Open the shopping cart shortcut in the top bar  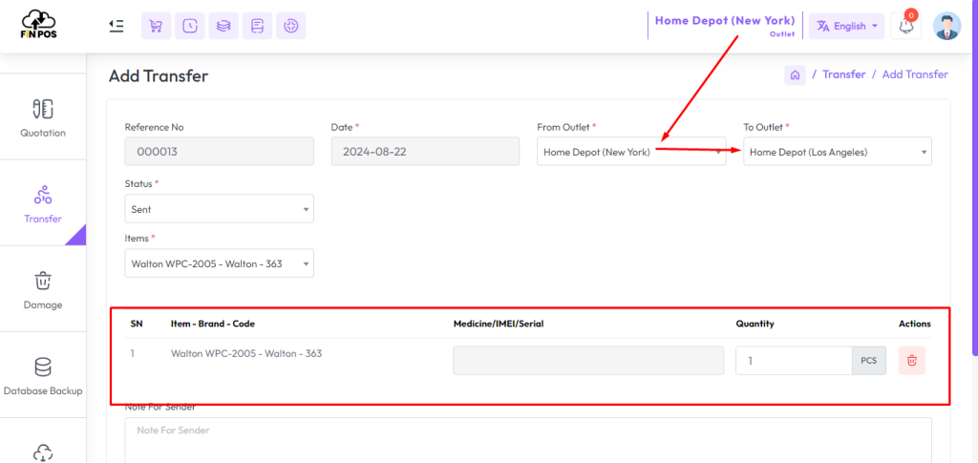156,26
